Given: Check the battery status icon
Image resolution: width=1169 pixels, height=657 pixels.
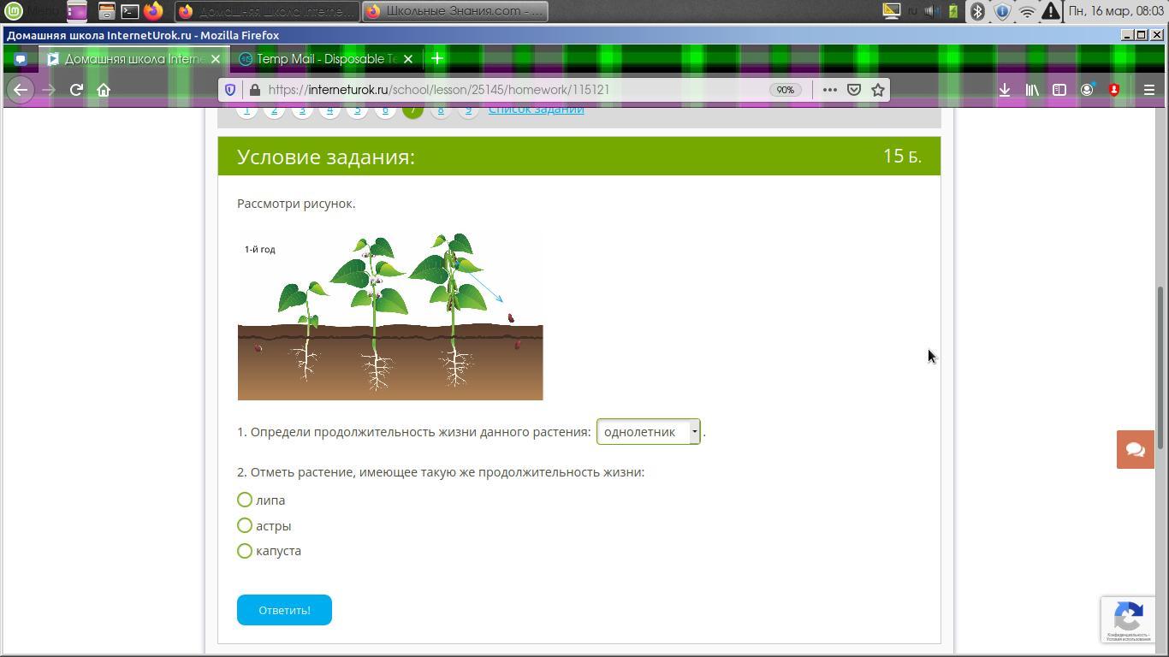Looking at the screenshot, I should pos(952,11).
